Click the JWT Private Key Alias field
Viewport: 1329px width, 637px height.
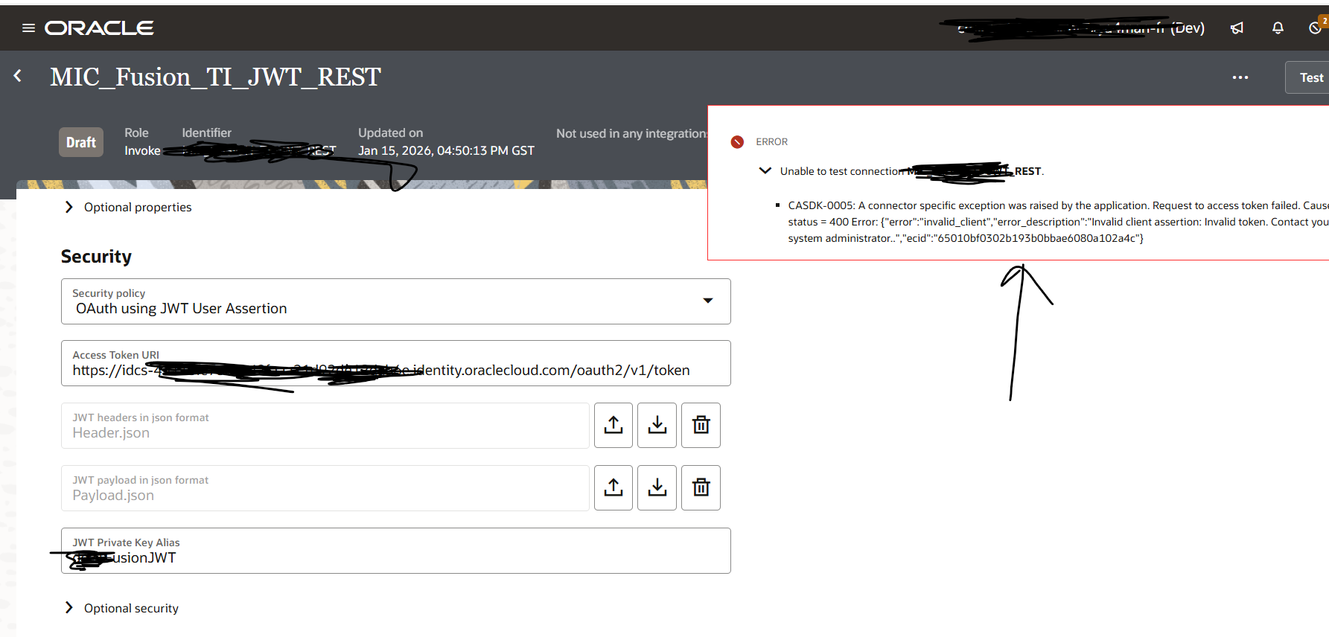tap(395, 551)
